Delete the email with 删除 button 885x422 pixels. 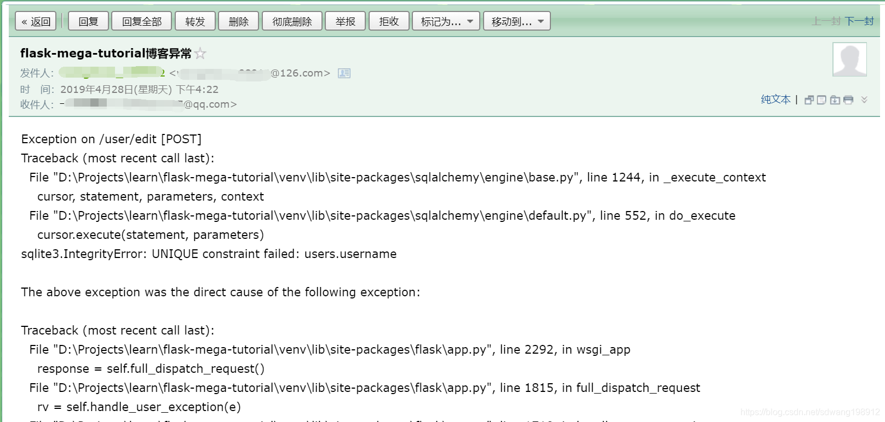pyautogui.click(x=239, y=21)
